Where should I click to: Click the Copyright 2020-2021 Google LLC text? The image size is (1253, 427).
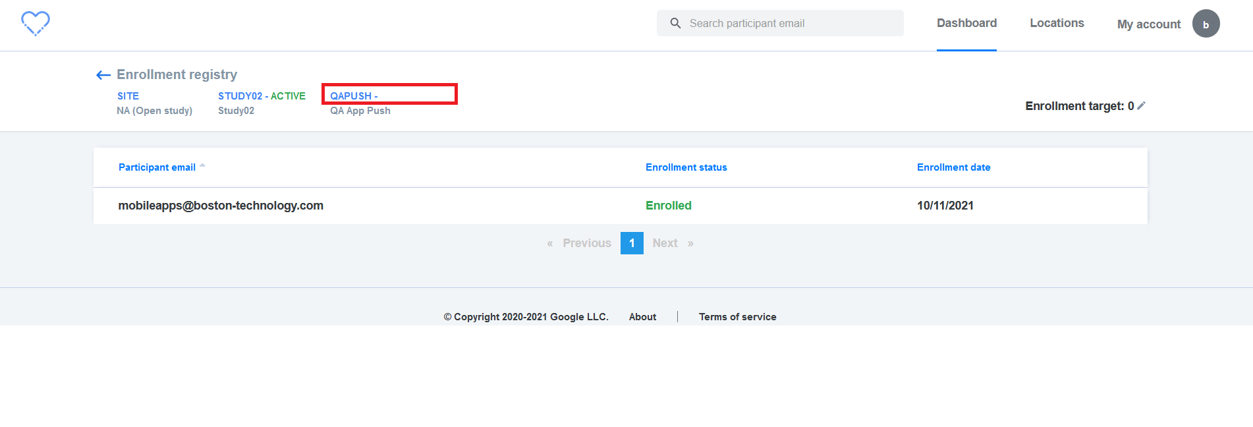click(526, 317)
